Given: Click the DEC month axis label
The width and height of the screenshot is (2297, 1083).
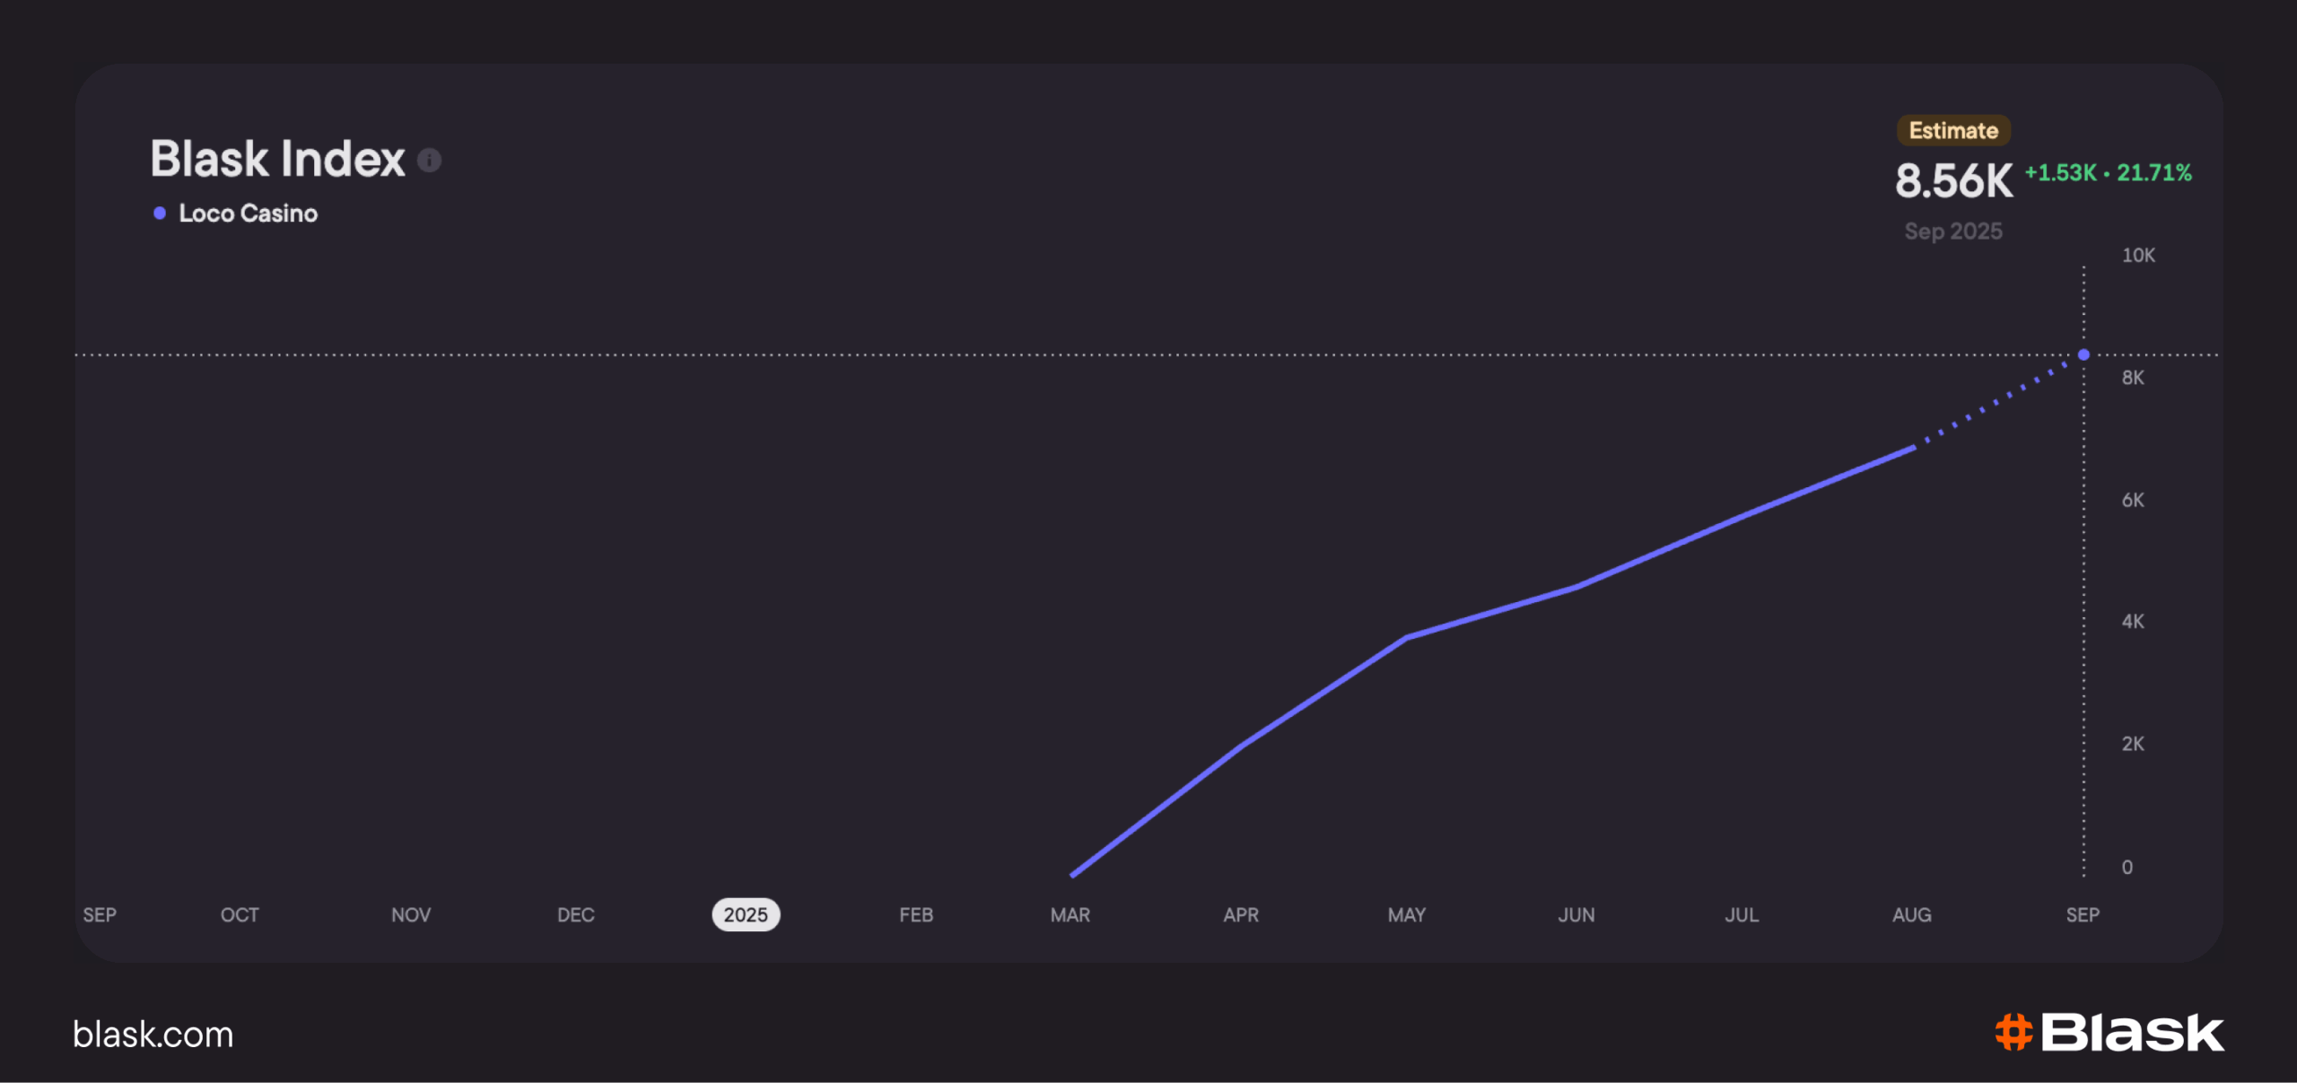Looking at the screenshot, I should point(575,915).
